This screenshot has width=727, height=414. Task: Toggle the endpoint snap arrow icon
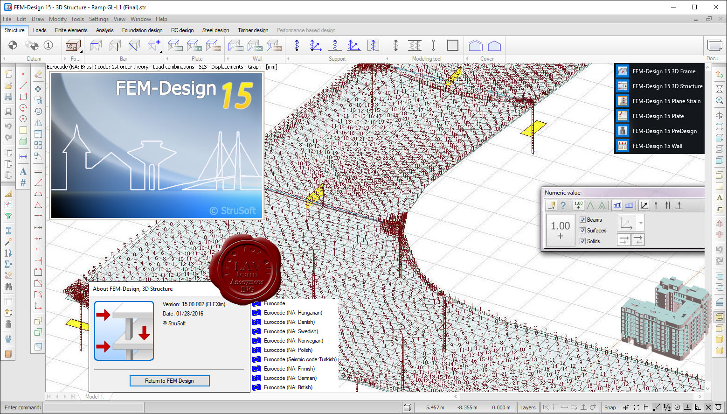[x=657, y=407]
